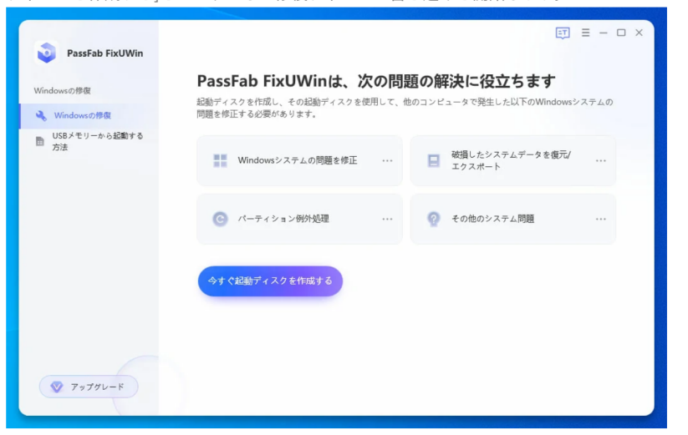Open the hamburger menu icon
The width and height of the screenshot is (688, 435).
[585, 33]
